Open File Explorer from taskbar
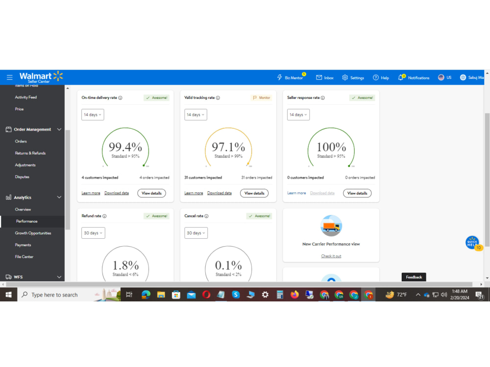490x367 pixels. [161, 295]
